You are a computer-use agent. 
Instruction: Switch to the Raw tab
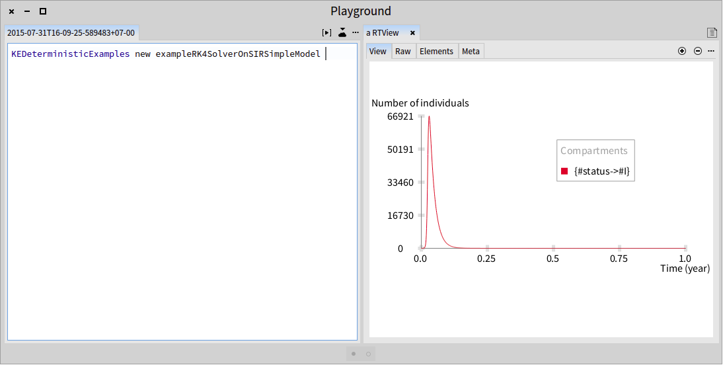coord(403,51)
